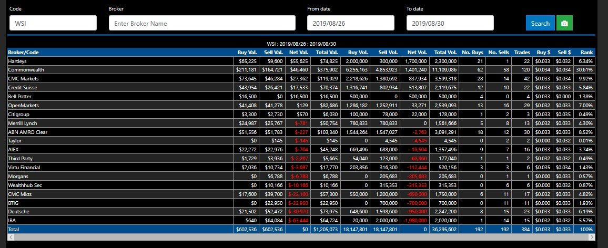Select the BTIG broker row
Image resolution: width=608 pixels, height=248 pixels.
pyautogui.click(x=301, y=203)
